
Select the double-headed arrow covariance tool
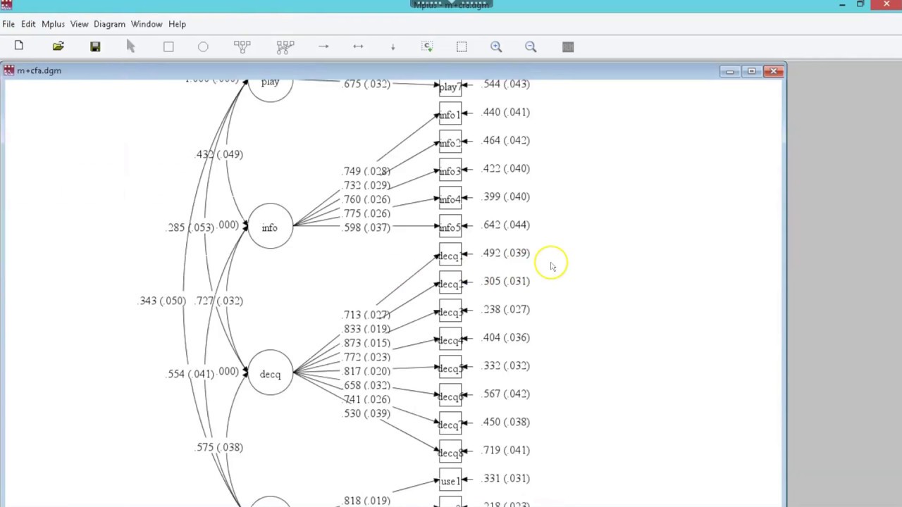click(x=358, y=46)
